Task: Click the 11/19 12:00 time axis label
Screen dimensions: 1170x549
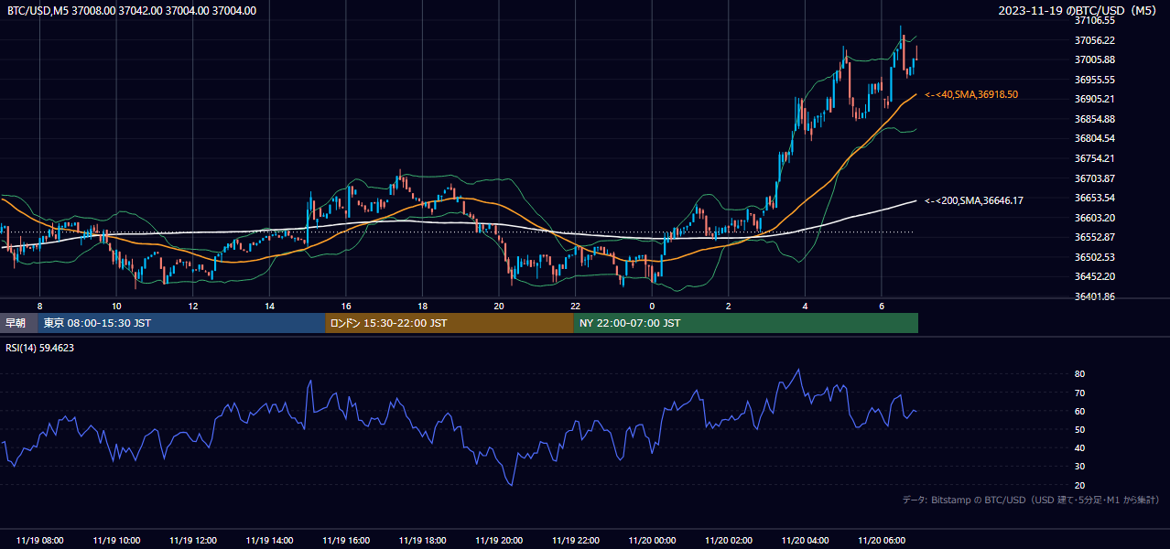Action: pyautogui.click(x=193, y=540)
